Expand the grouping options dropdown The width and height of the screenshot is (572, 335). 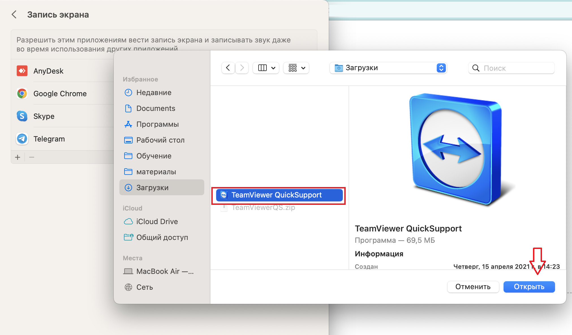[x=296, y=68]
